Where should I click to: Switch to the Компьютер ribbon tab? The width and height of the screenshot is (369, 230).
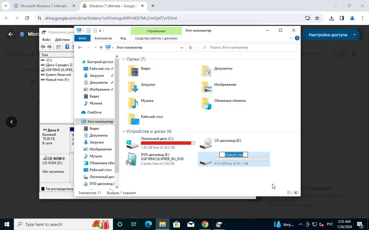tap(103, 38)
